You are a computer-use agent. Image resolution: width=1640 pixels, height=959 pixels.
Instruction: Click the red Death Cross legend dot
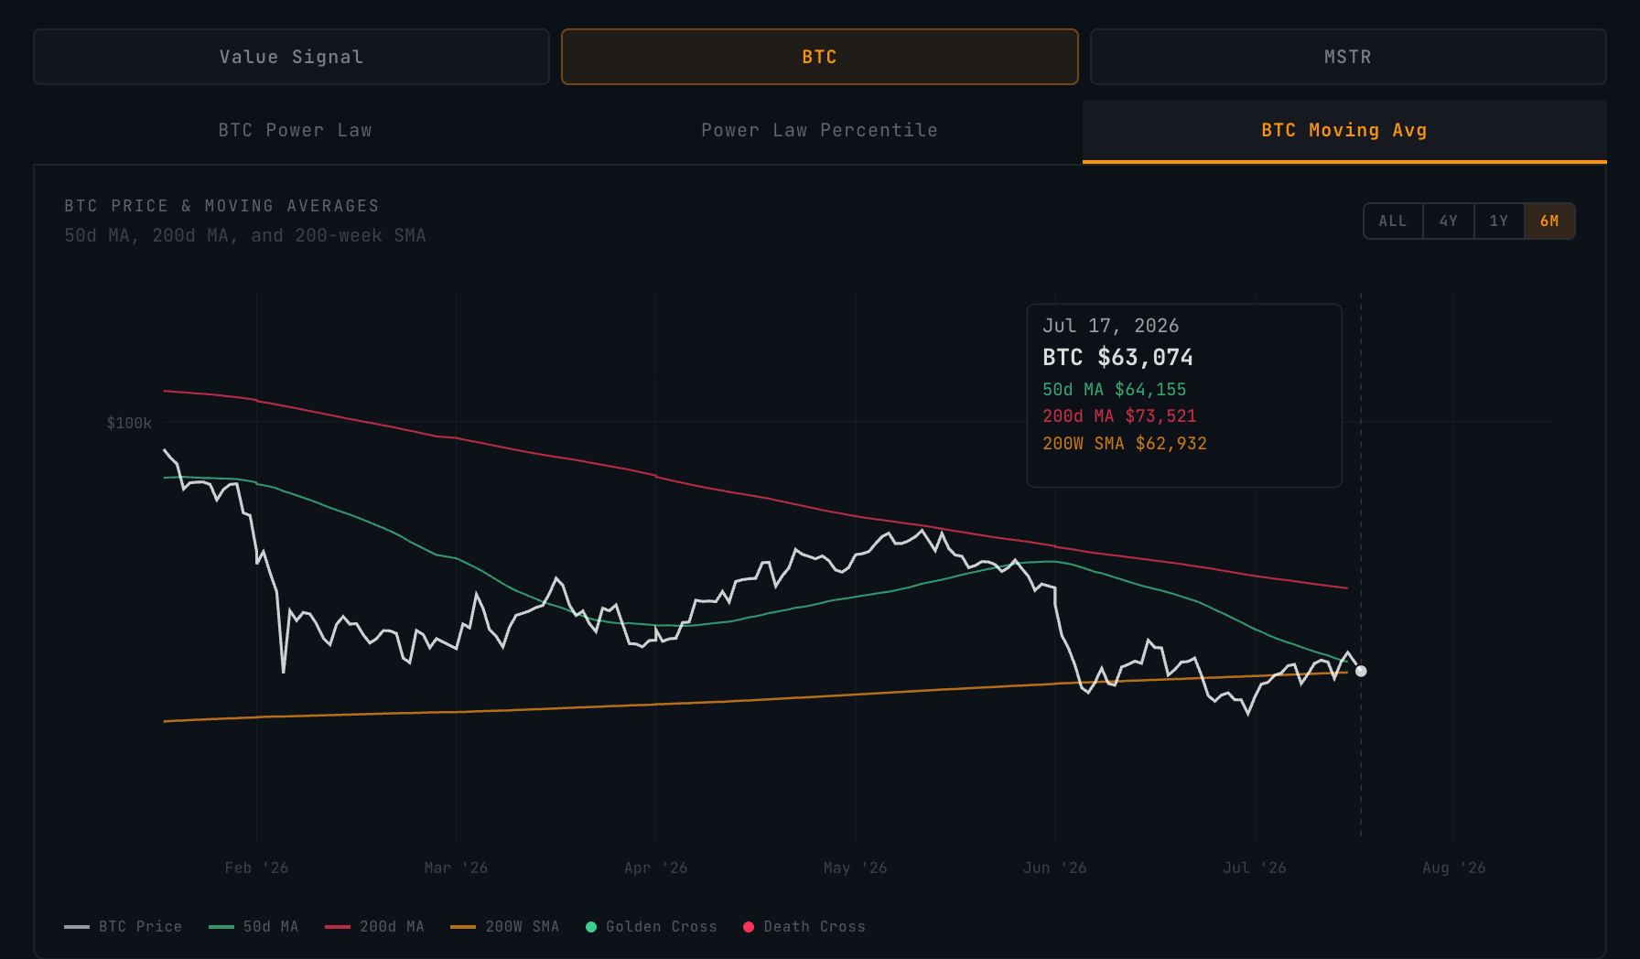(x=749, y=927)
